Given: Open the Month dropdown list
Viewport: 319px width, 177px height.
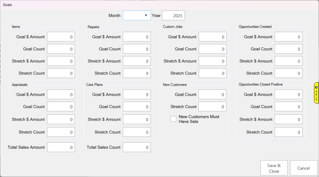Looking at the screenshot, I should (x=137, y=16).
